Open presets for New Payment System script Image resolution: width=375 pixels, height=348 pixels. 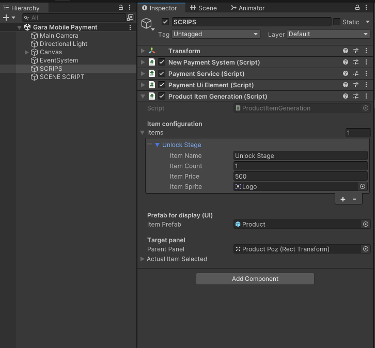click(356, 62)
